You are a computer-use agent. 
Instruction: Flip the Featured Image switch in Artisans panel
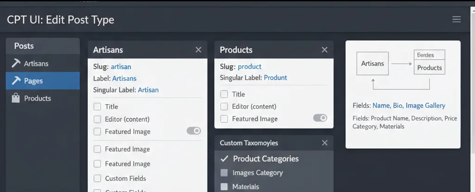point(193,131)
